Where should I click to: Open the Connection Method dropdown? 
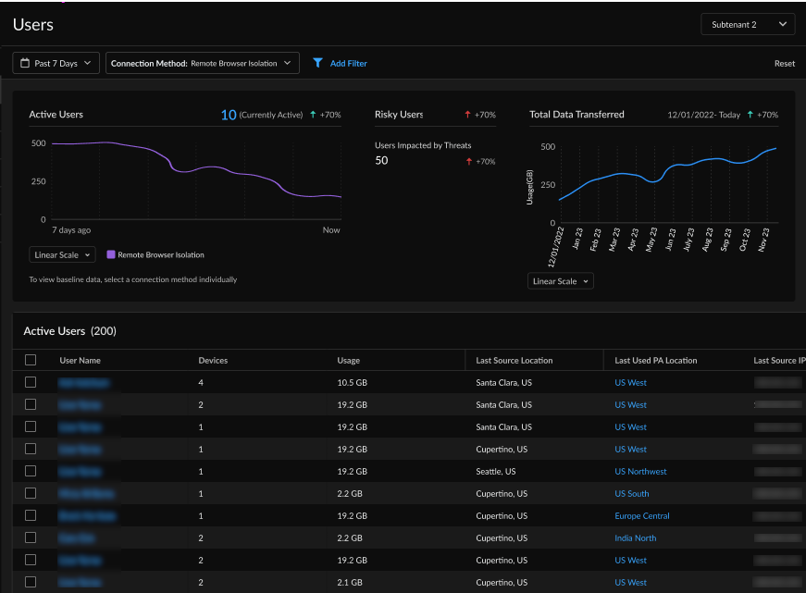(x=202, y=63)
